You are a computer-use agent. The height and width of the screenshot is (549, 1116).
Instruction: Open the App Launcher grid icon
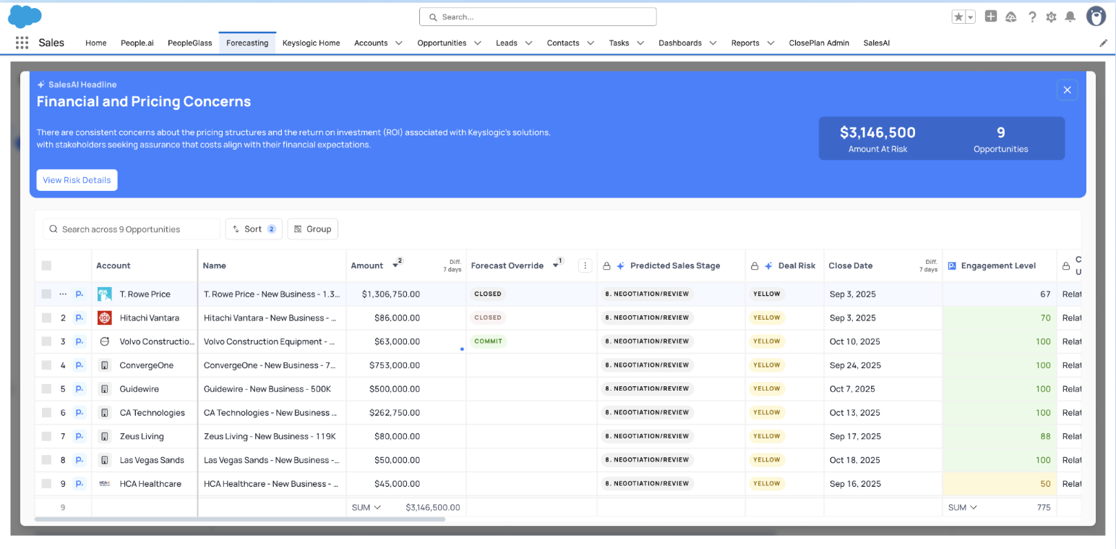22,43
